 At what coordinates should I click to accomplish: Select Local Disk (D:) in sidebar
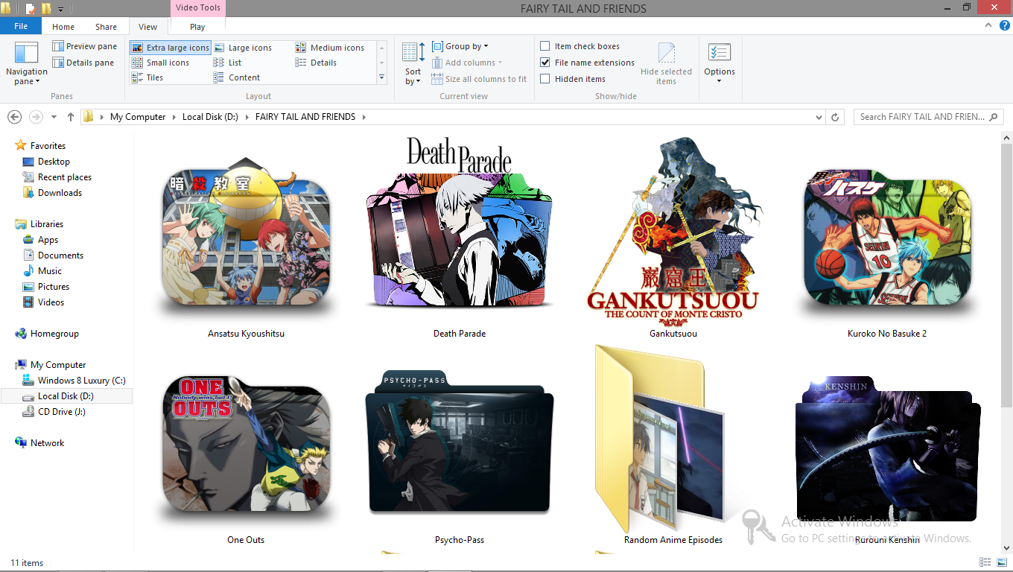[x=66, y=396]
